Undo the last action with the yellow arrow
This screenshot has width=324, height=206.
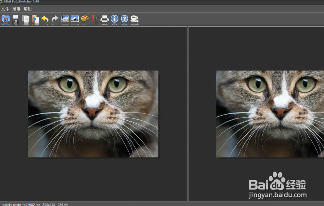click(x=45, y=19)
